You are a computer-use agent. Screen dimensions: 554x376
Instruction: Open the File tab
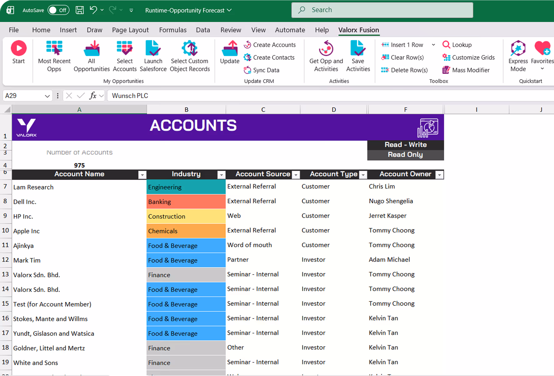point(14,30)
